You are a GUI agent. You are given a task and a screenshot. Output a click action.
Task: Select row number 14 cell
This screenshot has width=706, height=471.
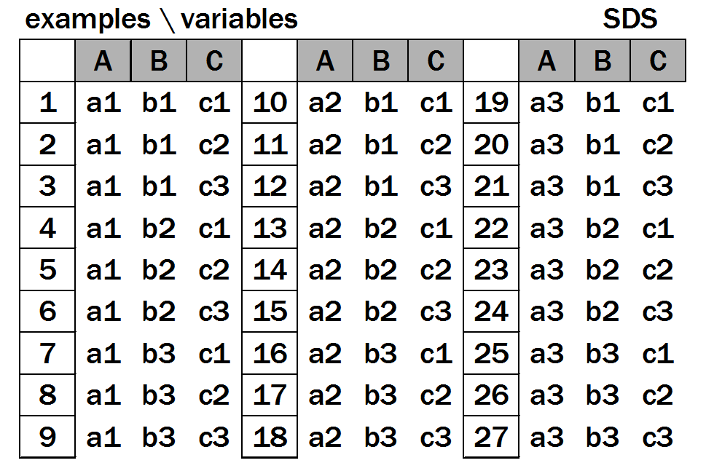pyautogui.click(x=270, y=270)
